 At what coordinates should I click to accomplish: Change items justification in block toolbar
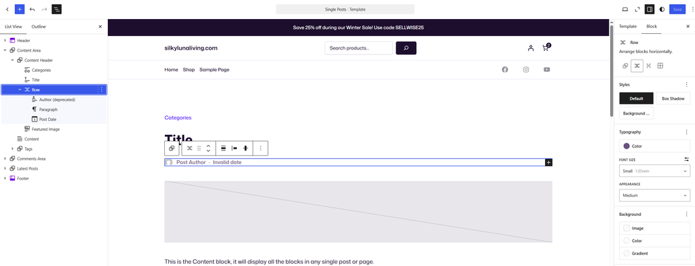tap(234, 149)
